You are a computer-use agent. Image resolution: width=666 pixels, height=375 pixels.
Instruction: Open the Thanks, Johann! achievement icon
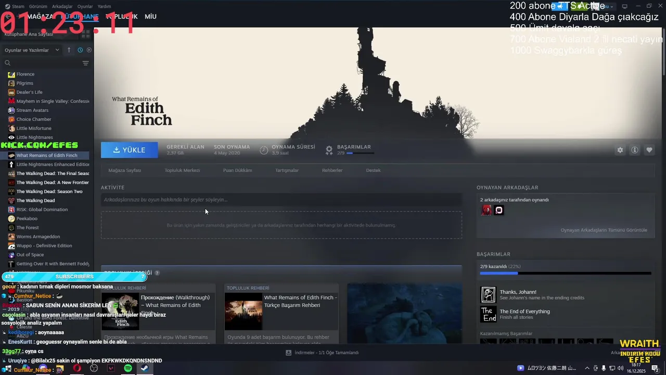pos(488,295)
